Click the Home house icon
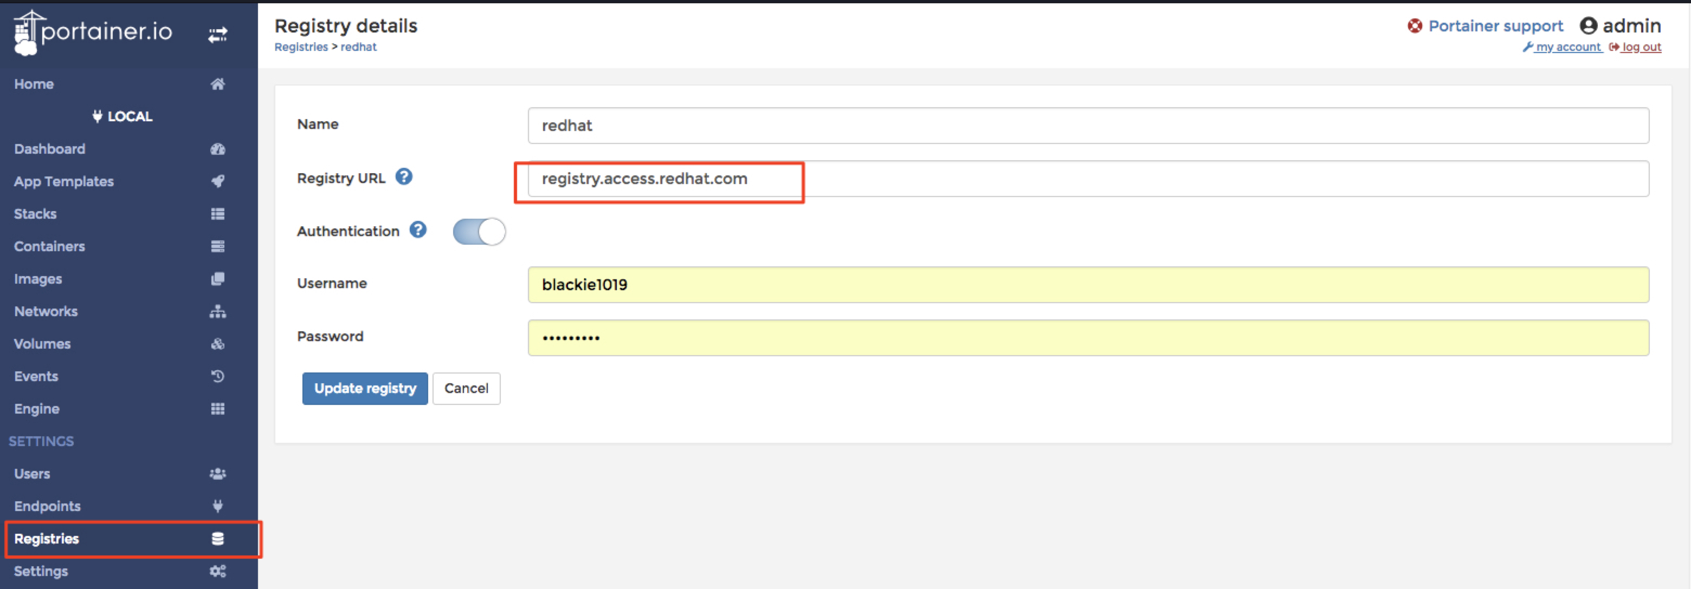The height and width of the screenshot is (589, 1691). coord(217,84)
